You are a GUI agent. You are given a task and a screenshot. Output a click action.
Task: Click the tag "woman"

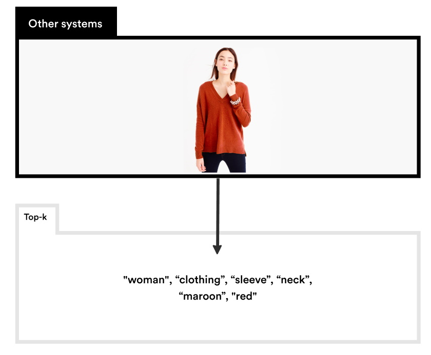coord(146,280)
